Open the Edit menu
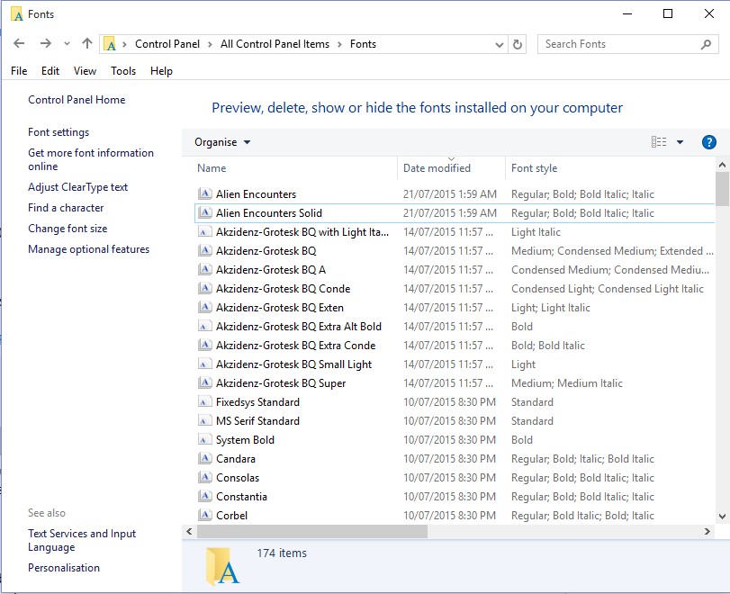The image size is (730, 594). point(50,71)
